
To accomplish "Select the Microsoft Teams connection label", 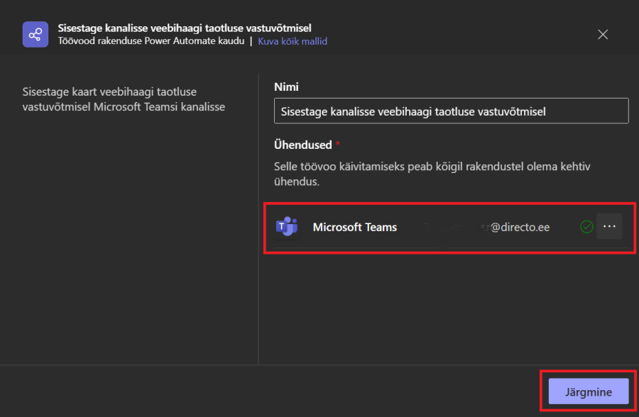I will click(x=354, y=227).
